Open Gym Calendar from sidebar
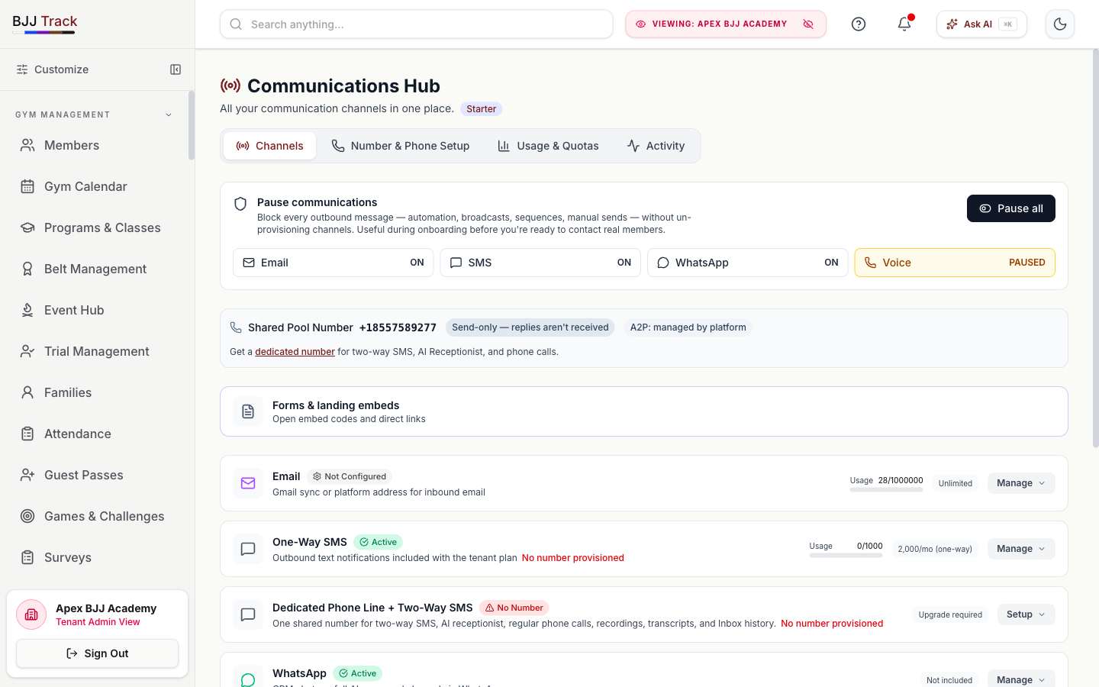The height and width of the screenshot is (687, 1099). coord(97,186)
